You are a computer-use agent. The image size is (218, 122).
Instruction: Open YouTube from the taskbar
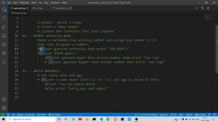tap(80, 119)
